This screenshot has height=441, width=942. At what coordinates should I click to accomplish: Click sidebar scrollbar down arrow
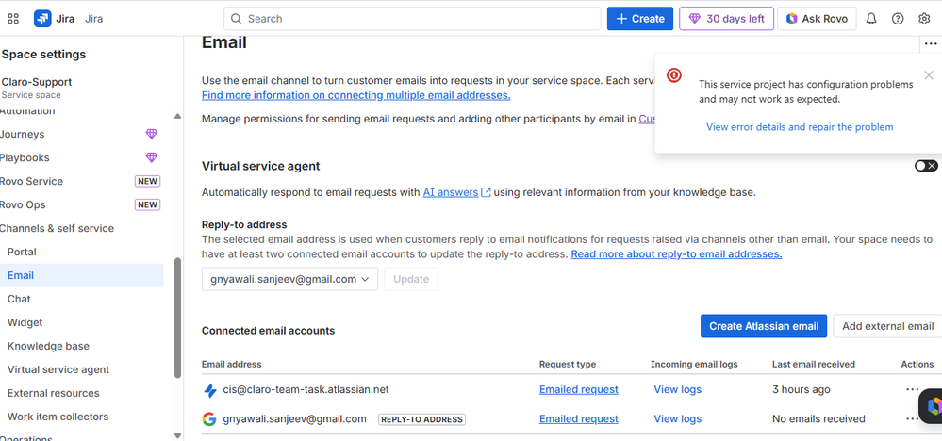[177, 436]
